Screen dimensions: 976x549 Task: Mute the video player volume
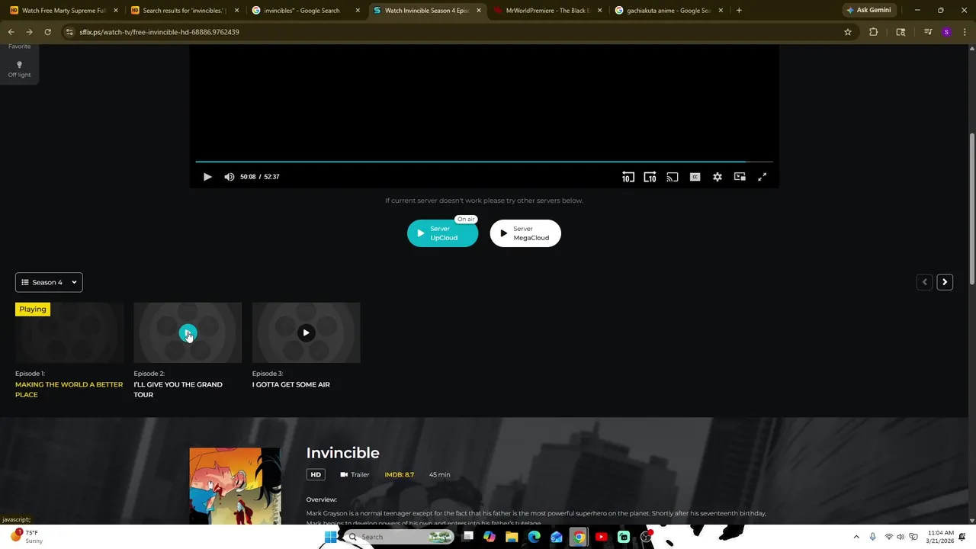pos(230,177)
